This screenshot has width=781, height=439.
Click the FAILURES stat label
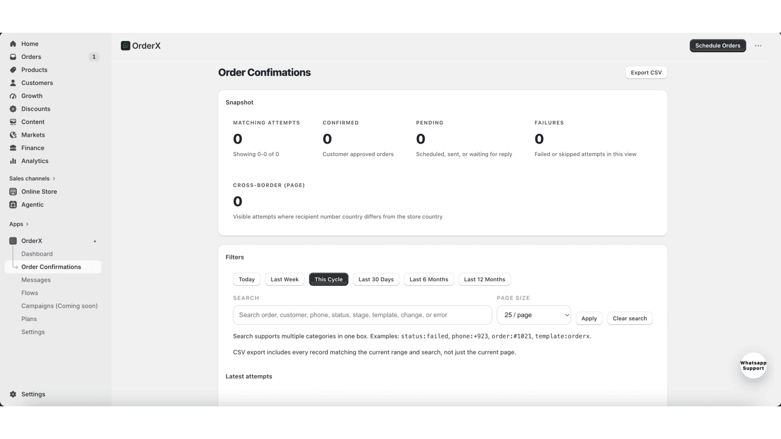[x=549, y=123]
